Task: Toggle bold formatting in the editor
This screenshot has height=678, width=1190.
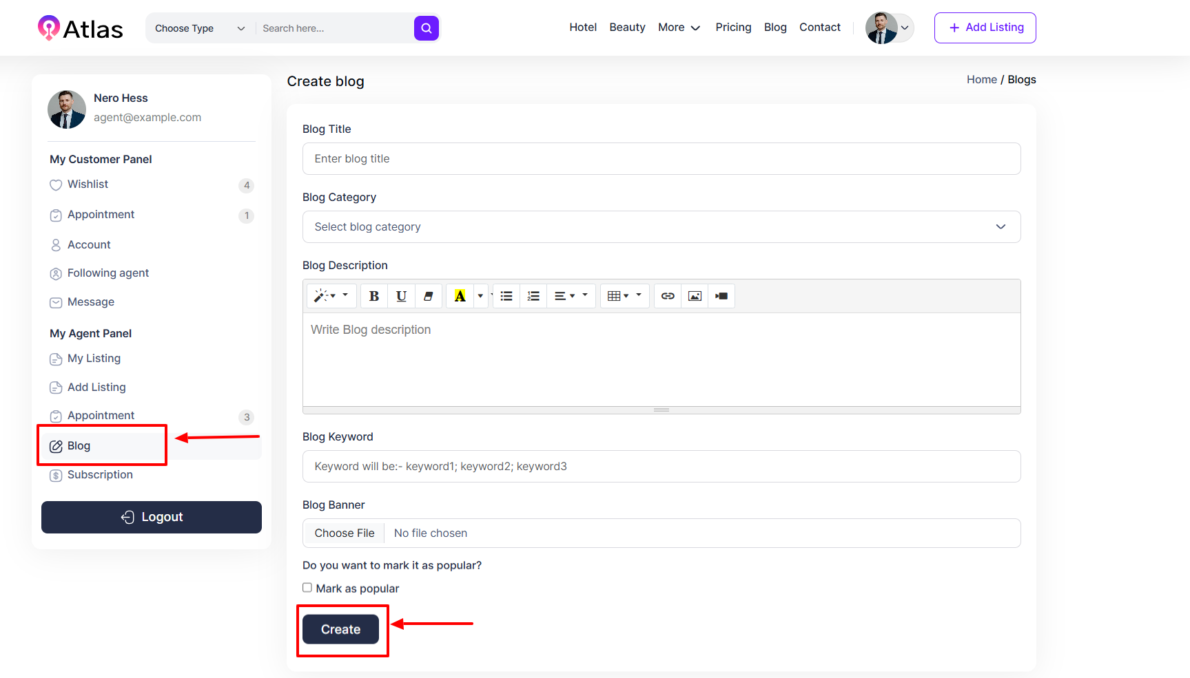Action: click(x=374, y=296)
